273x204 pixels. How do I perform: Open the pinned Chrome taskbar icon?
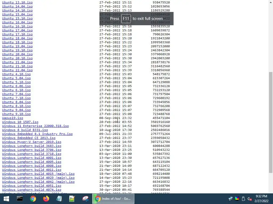pos(33,199)
